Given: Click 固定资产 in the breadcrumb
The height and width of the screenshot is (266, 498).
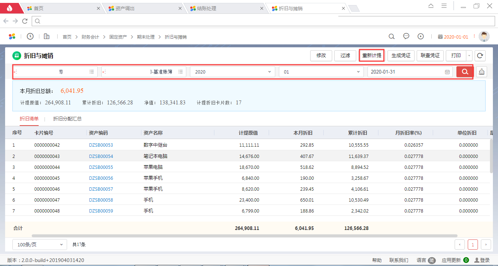Looking at the screenshot, I should click(x=118, y=37).
